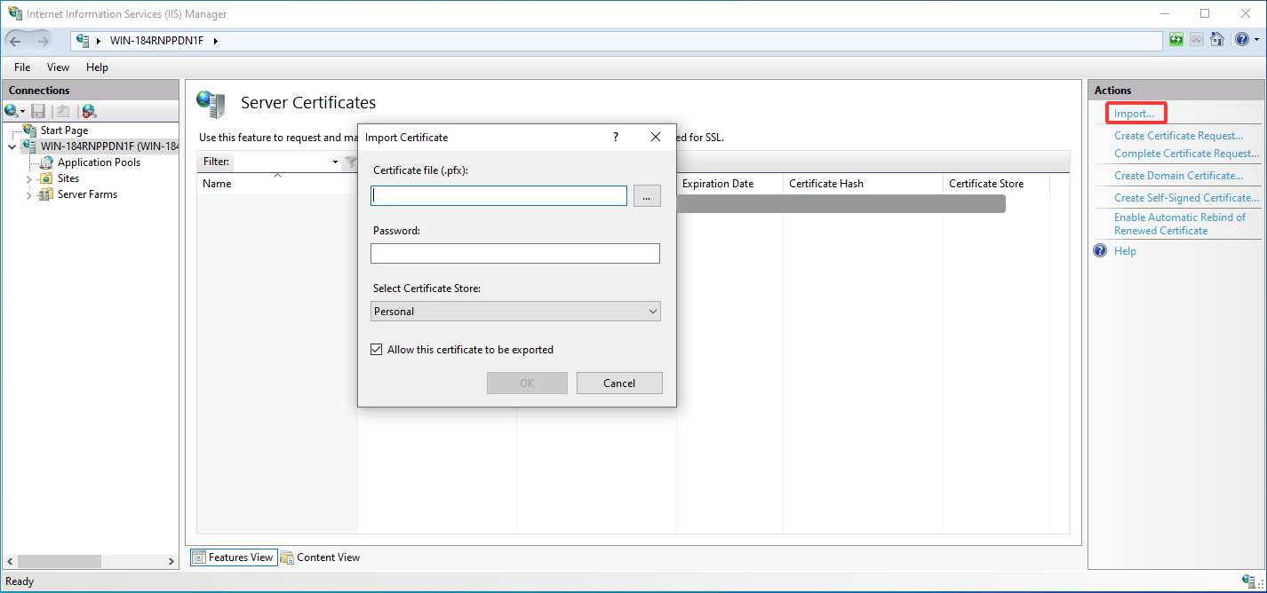Image resolution: width=1267 pixels, height=593 pixels.
Task: Open the Select Certificate Store dropdown
Action: (515, 312)
